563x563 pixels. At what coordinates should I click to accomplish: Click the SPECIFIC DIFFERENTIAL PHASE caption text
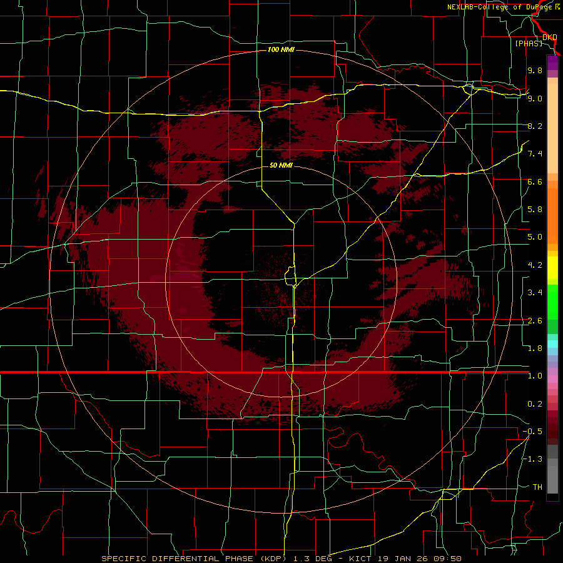point(178,559)
